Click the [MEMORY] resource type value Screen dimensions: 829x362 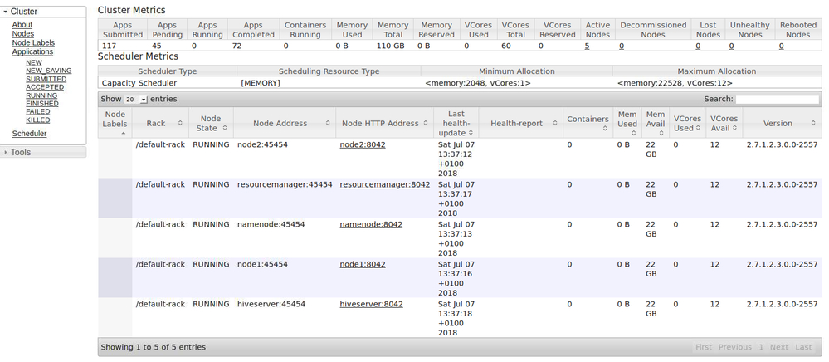tap(260, 83)
